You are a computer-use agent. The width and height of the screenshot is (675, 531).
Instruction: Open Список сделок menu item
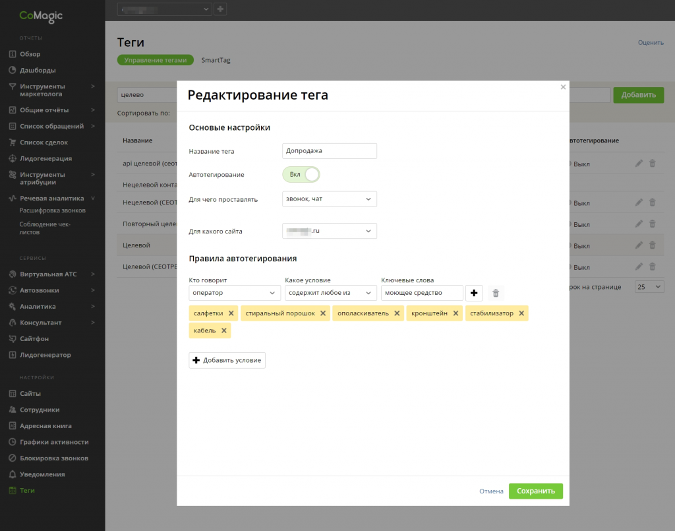click(44, 142)
